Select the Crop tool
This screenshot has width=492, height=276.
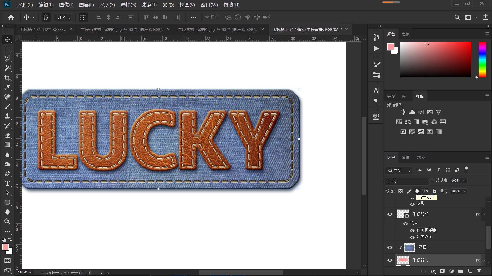click(x=7, y=78)
